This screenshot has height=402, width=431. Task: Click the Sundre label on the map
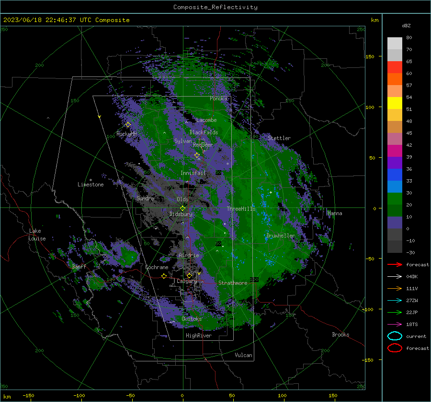pos(145,198)
